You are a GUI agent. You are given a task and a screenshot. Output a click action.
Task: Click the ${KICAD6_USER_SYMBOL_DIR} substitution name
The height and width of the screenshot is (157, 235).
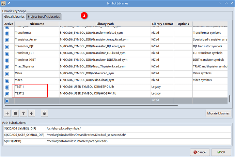tap(24, 135)
